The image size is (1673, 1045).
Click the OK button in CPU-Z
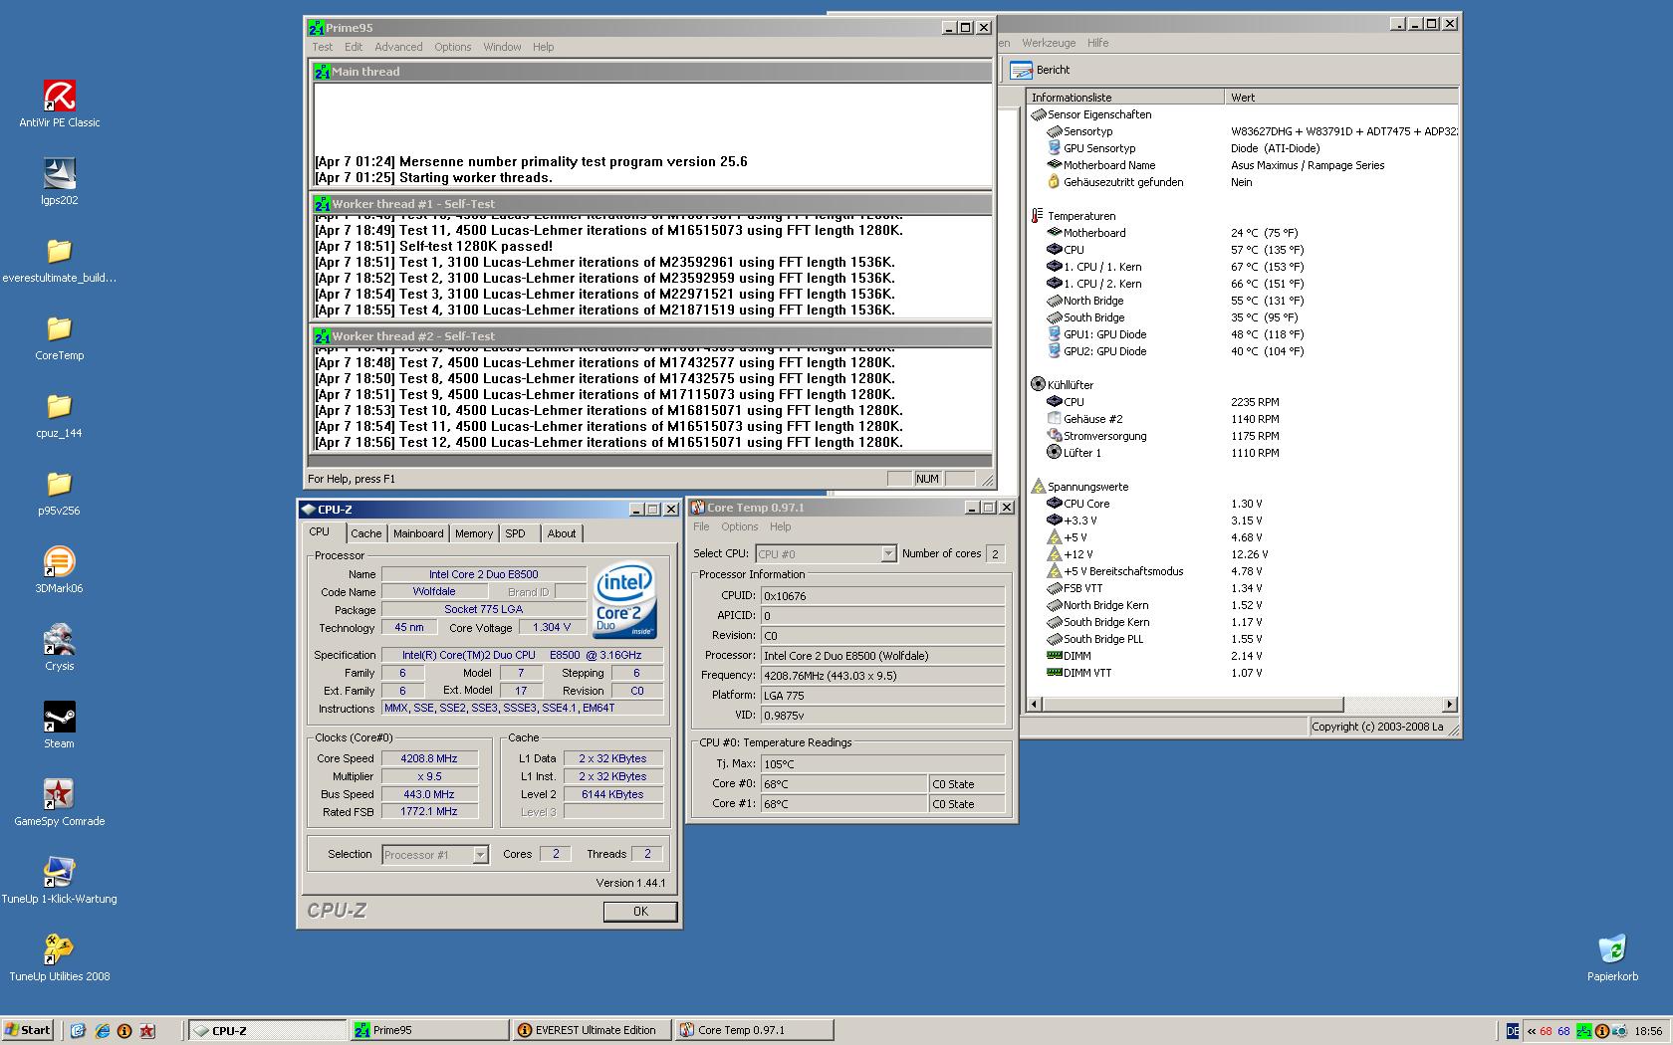pyautogui.click(x=639, y=911)
